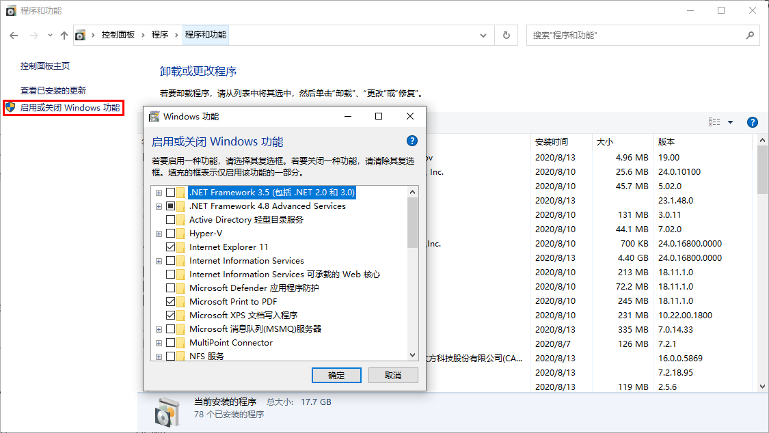Select Active Directory 轻型目录服务 item
The height and width of the screenshot is (433, 769).
pos(246,220)
